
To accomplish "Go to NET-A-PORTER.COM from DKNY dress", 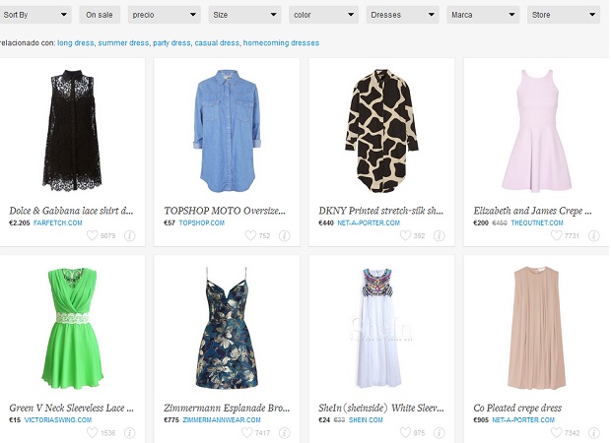I will click(x=369, y=223).
